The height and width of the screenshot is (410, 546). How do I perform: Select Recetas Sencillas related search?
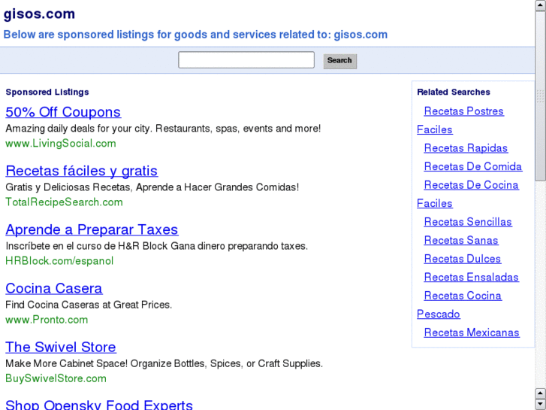pos(468,222)
